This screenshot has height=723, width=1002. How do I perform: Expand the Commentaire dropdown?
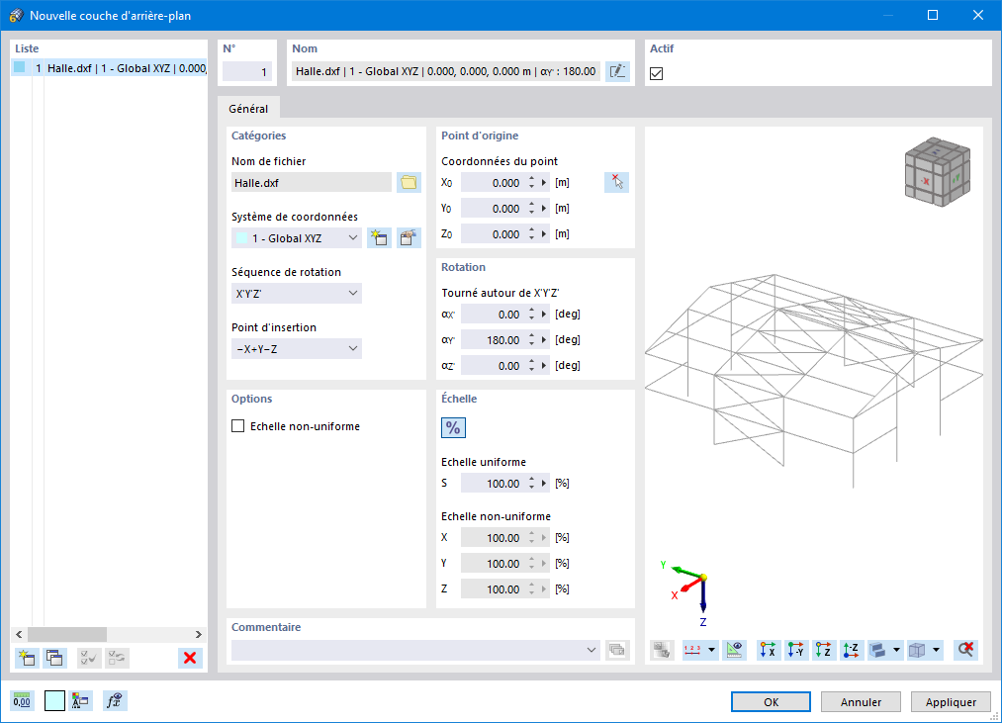pos(592,650)
